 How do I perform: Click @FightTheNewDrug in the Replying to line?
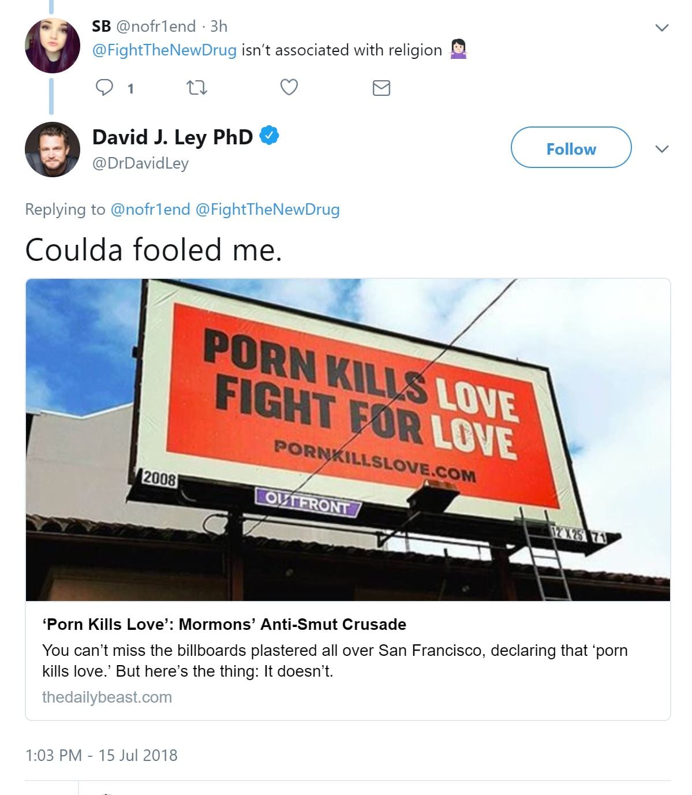click(268, 209)
